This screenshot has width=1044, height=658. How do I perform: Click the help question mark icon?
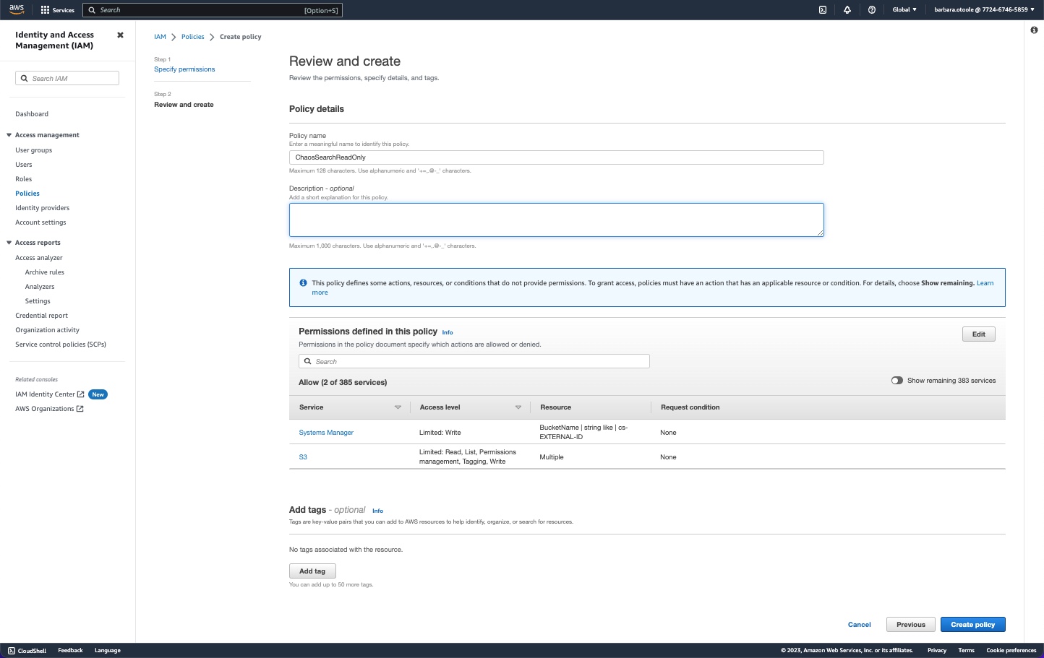coord(871,9)
